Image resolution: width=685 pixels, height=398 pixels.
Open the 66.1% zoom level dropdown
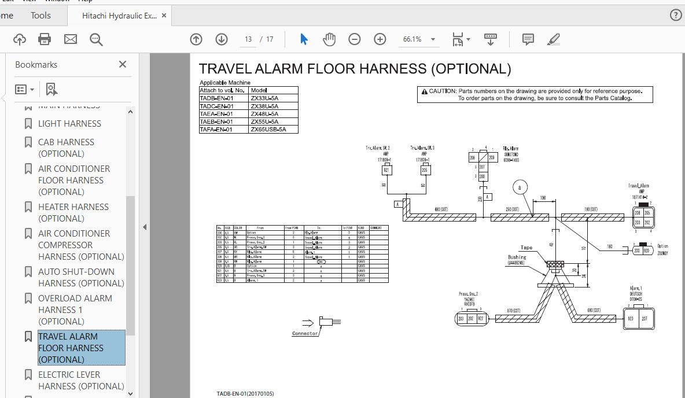pos(433,39)
